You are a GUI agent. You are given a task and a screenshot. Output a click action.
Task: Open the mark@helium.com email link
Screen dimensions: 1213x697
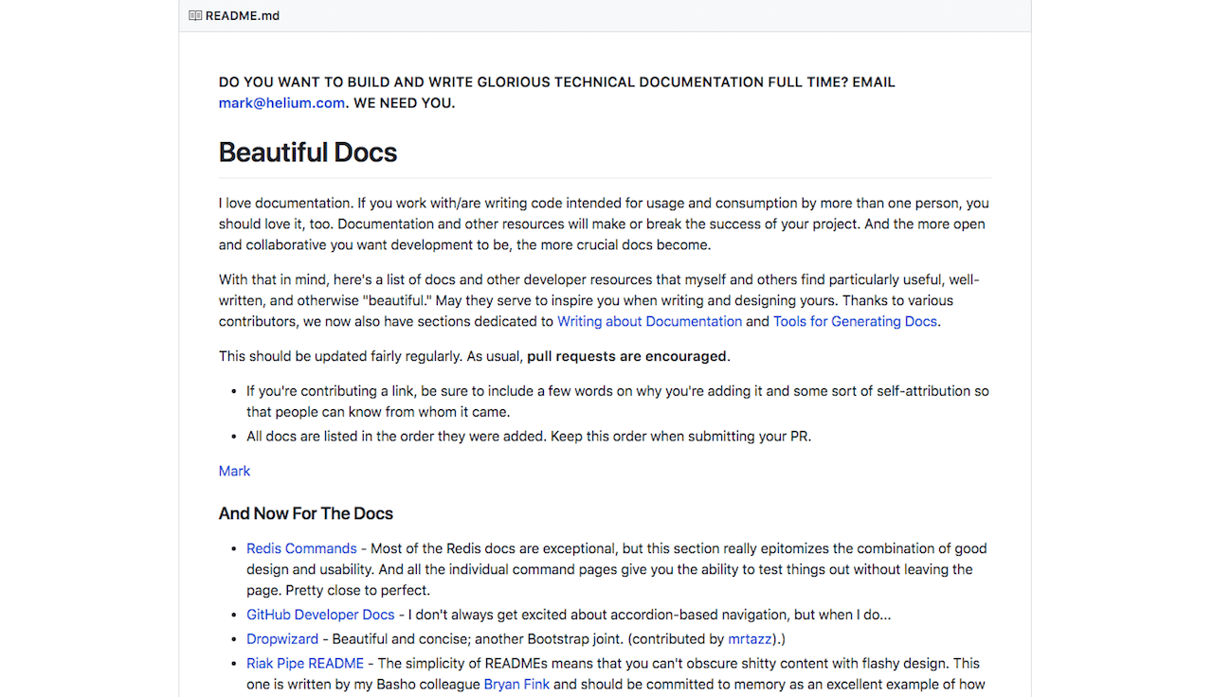click(281, 102)
